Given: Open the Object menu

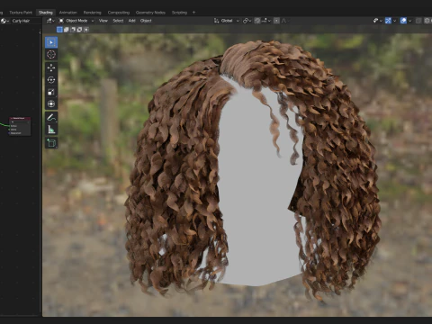Looking at the screenshot, I should (146, 21).
